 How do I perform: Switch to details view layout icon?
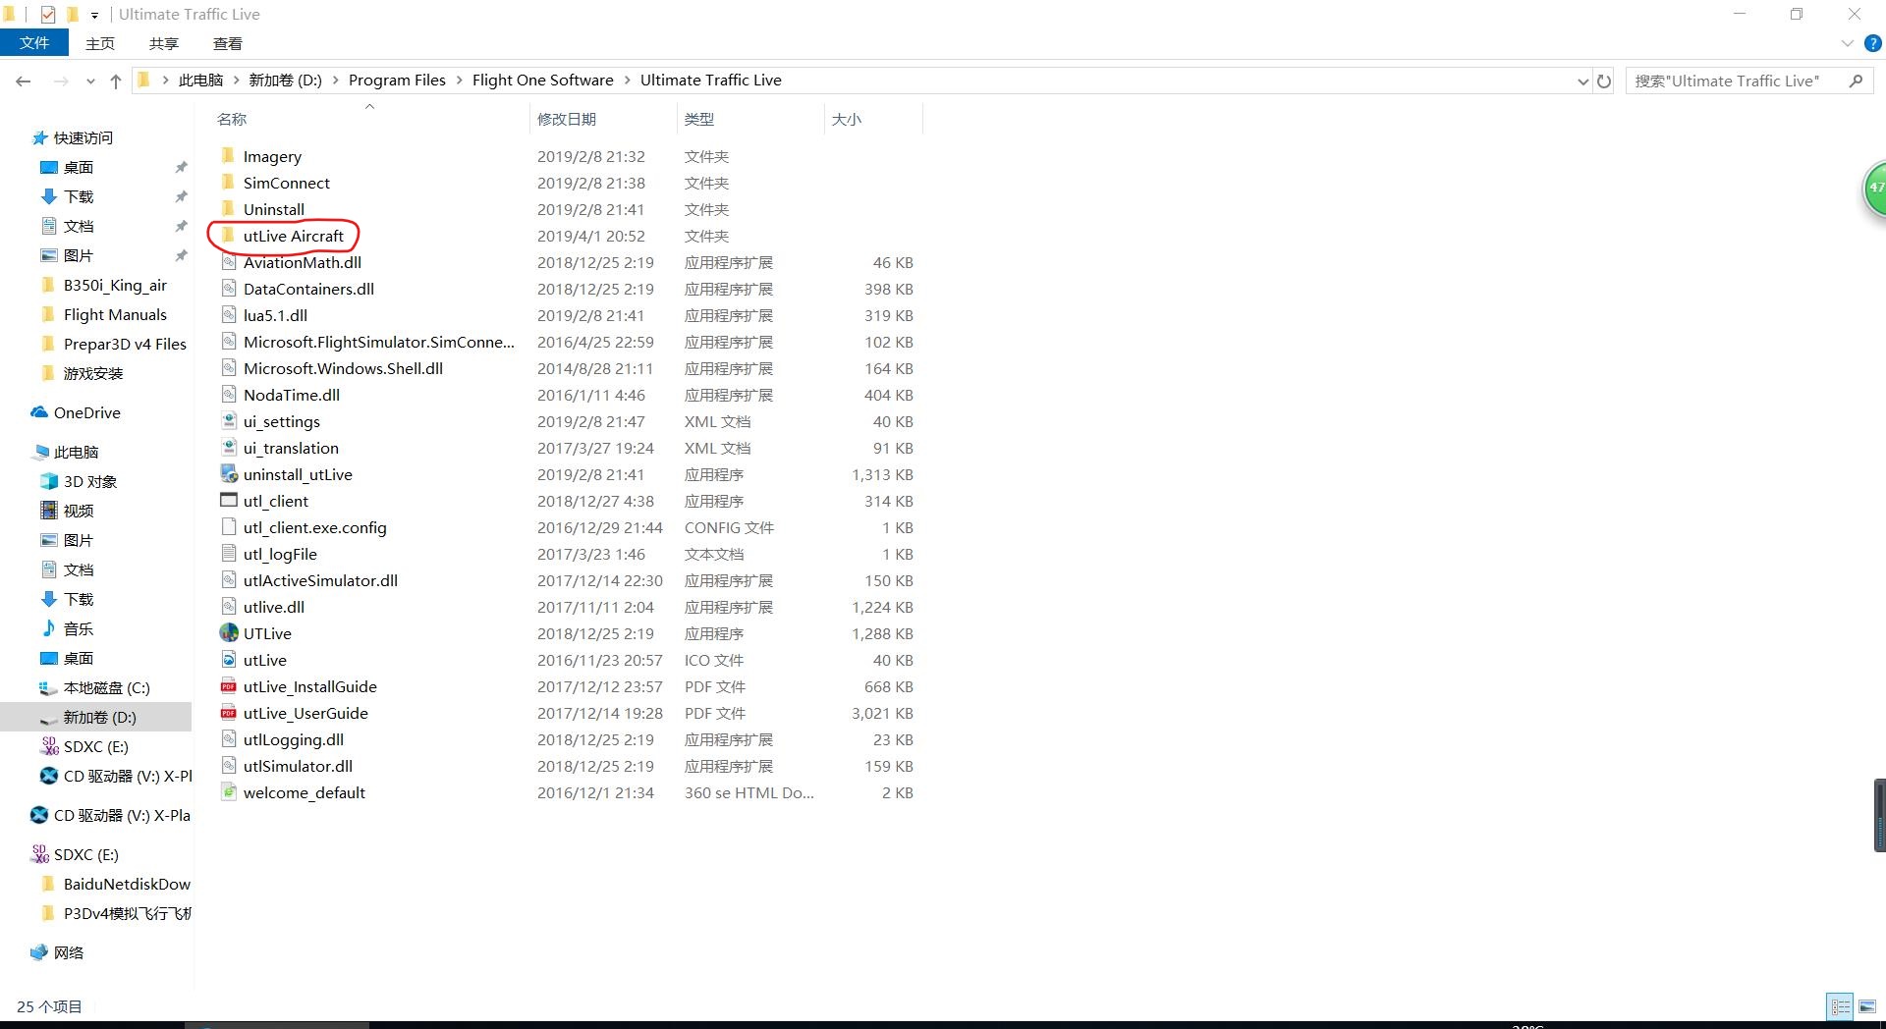1840,1006
